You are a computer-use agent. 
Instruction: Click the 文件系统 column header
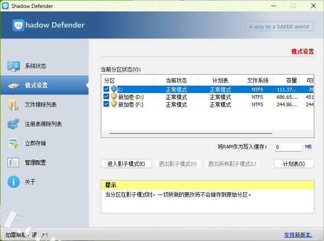coord(258,80)
